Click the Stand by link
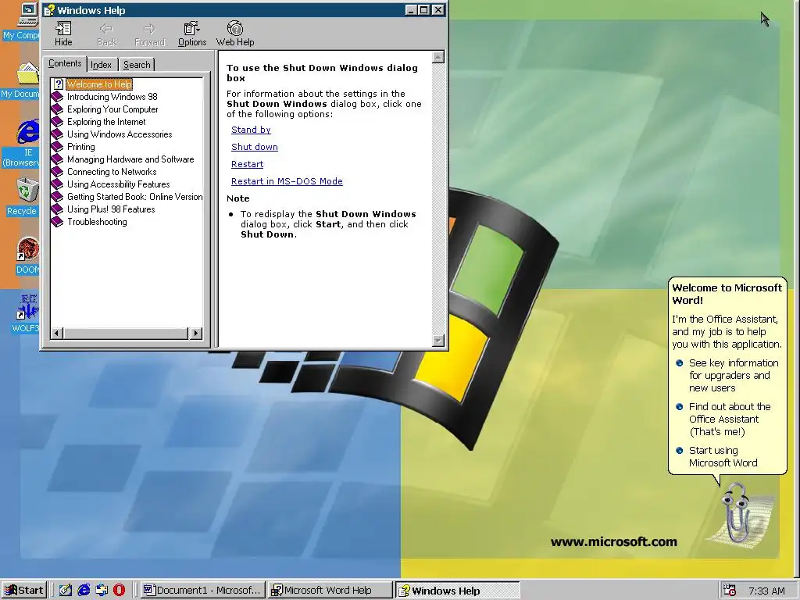Screen dimensions: 800x600 tap(251, 130)
